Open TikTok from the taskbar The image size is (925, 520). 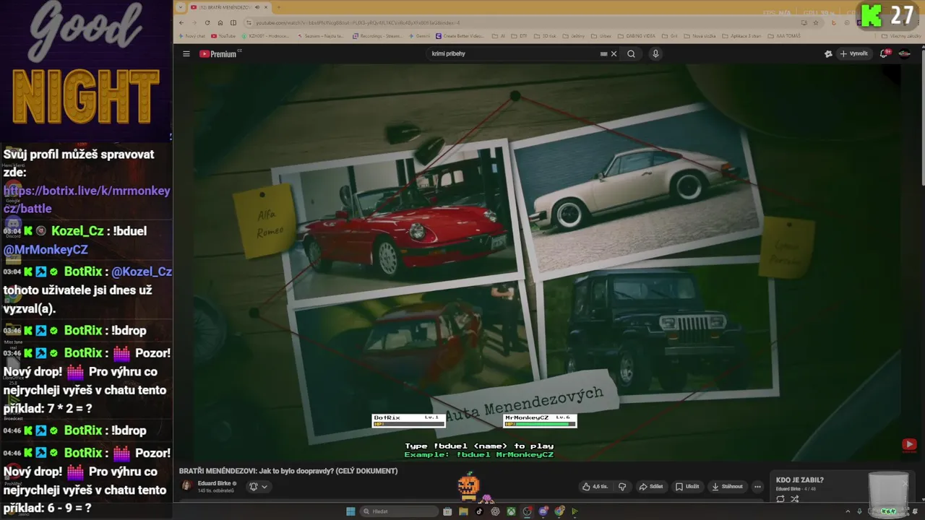pos(479,511)
